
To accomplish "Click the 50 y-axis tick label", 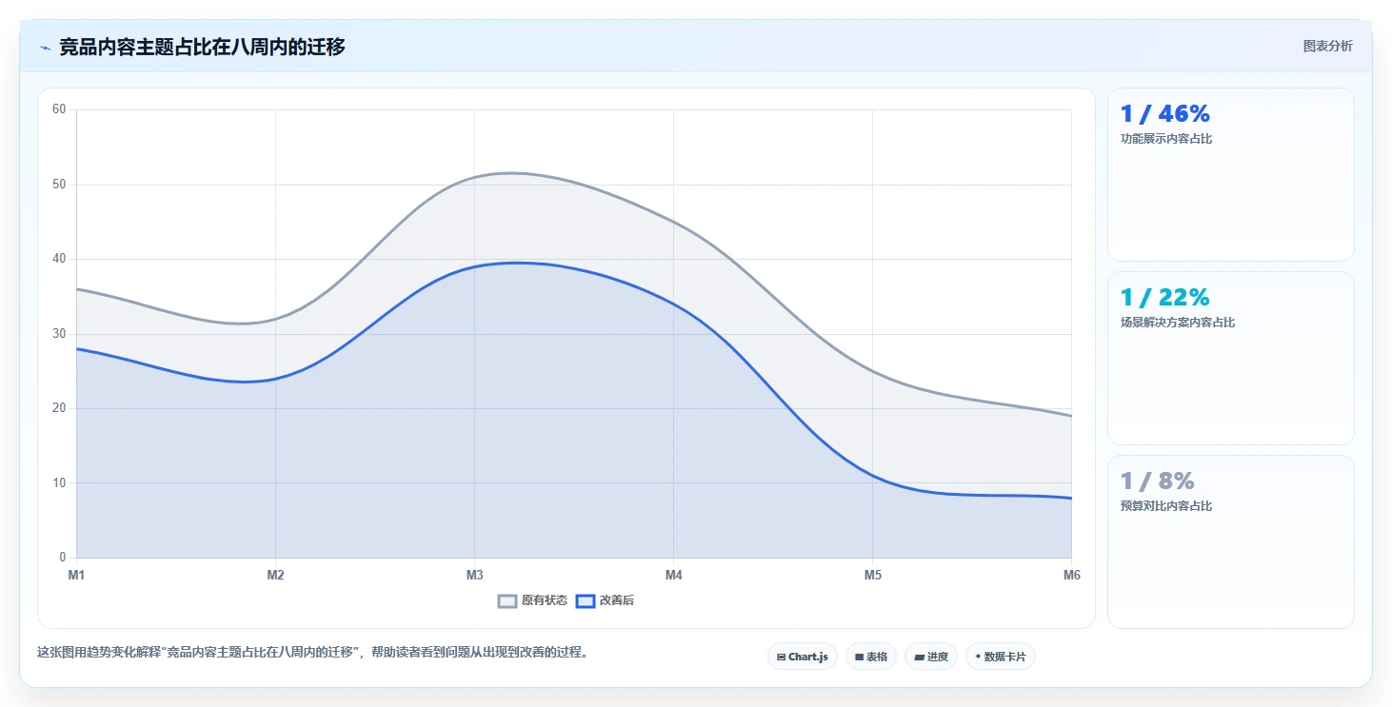I will coord(59,185).
